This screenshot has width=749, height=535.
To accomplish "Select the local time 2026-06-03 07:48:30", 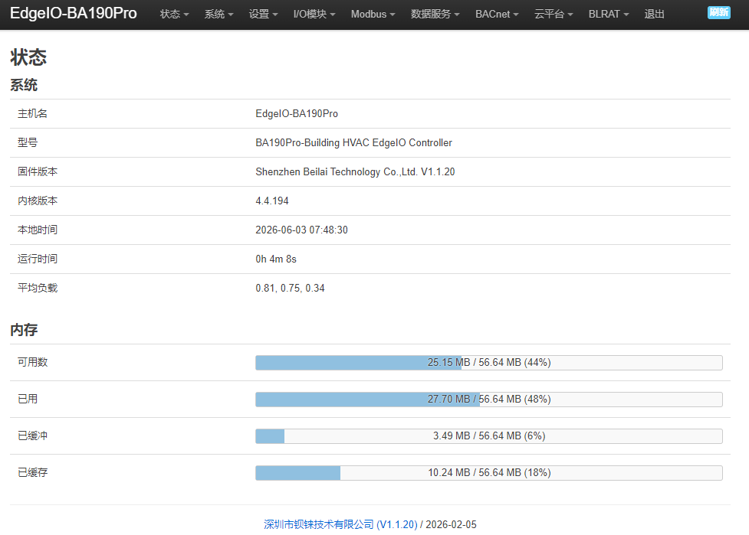I will (301, 230).
